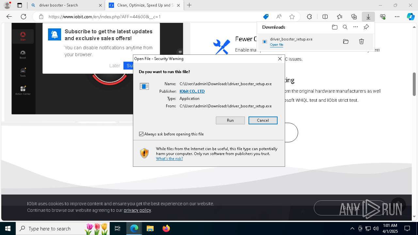This screenshot has height=235, width=418.
Task: Open the downloads folder icon in Downloads panel
Action: (x=335, y=27)
